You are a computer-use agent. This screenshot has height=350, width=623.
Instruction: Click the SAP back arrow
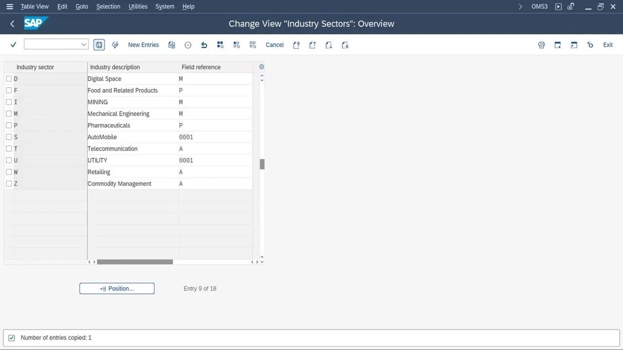(x=12, y=23)
